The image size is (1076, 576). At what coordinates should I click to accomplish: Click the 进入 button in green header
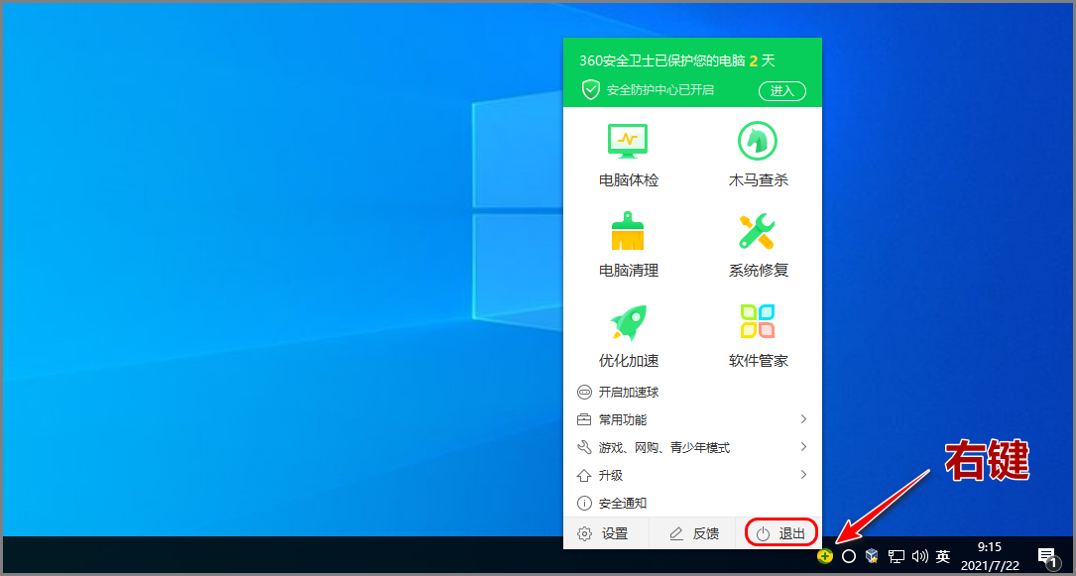coord(781,90)
